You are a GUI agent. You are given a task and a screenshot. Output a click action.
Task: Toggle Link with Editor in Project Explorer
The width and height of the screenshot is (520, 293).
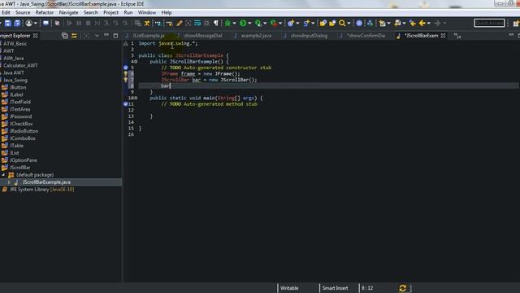click(x=74, y=36)
